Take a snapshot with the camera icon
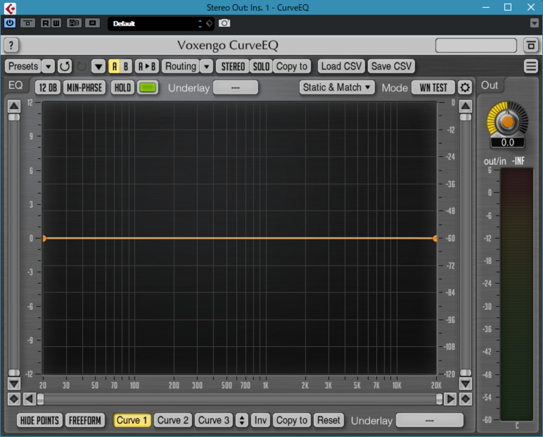 pyautogui.click(x=224, y=23)
